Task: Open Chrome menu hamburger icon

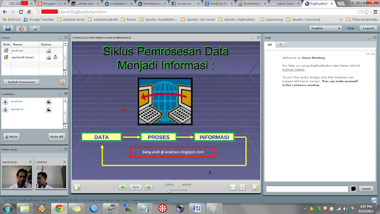Action: pyautogui.click(x=375, y=12)
